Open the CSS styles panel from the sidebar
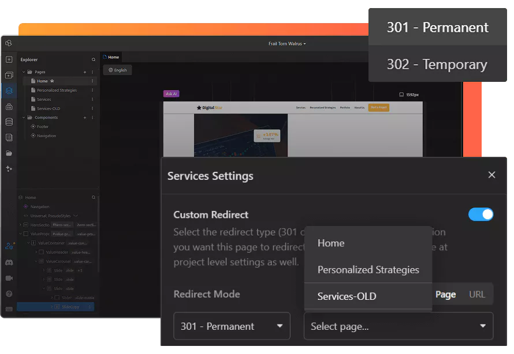 pos(9,107)
